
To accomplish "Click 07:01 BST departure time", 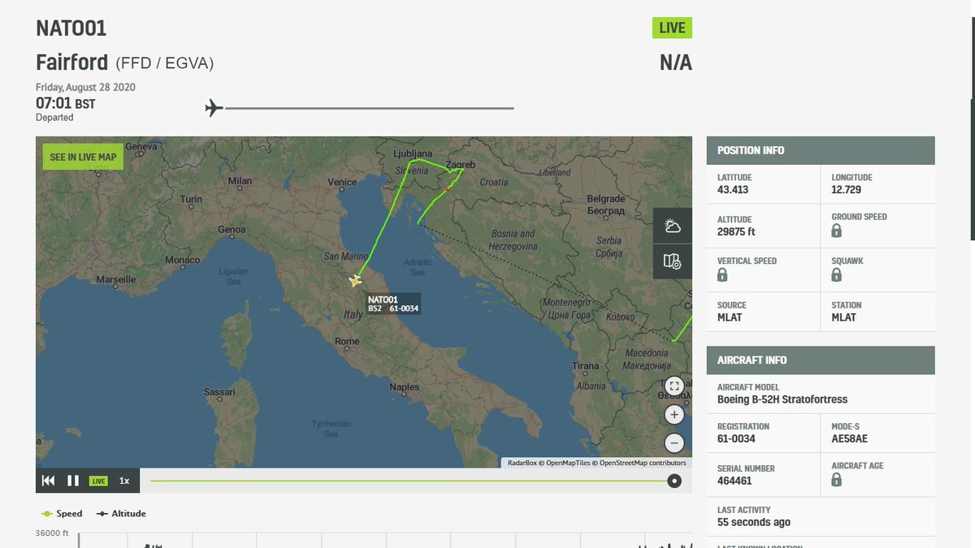I will point(65,103).
